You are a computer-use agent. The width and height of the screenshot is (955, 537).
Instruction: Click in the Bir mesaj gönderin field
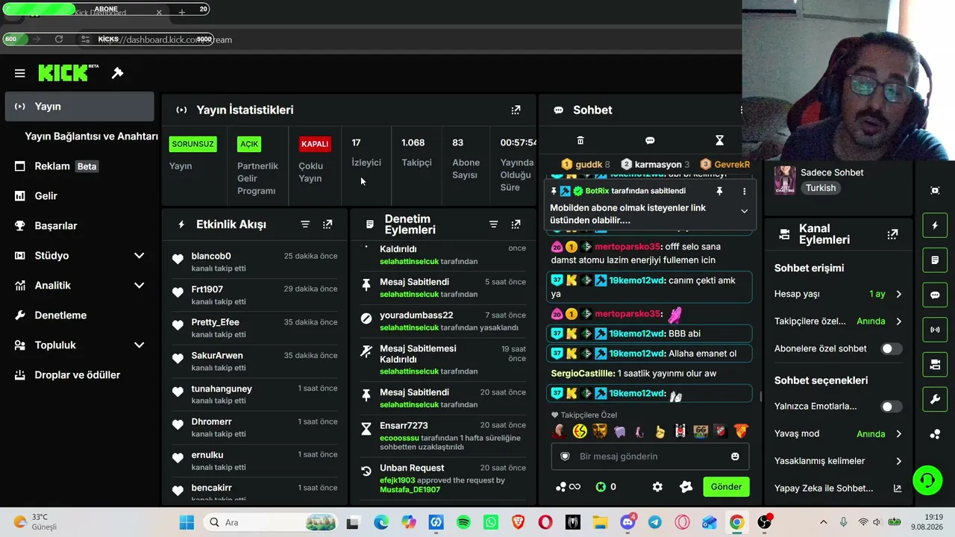[650, 456]
